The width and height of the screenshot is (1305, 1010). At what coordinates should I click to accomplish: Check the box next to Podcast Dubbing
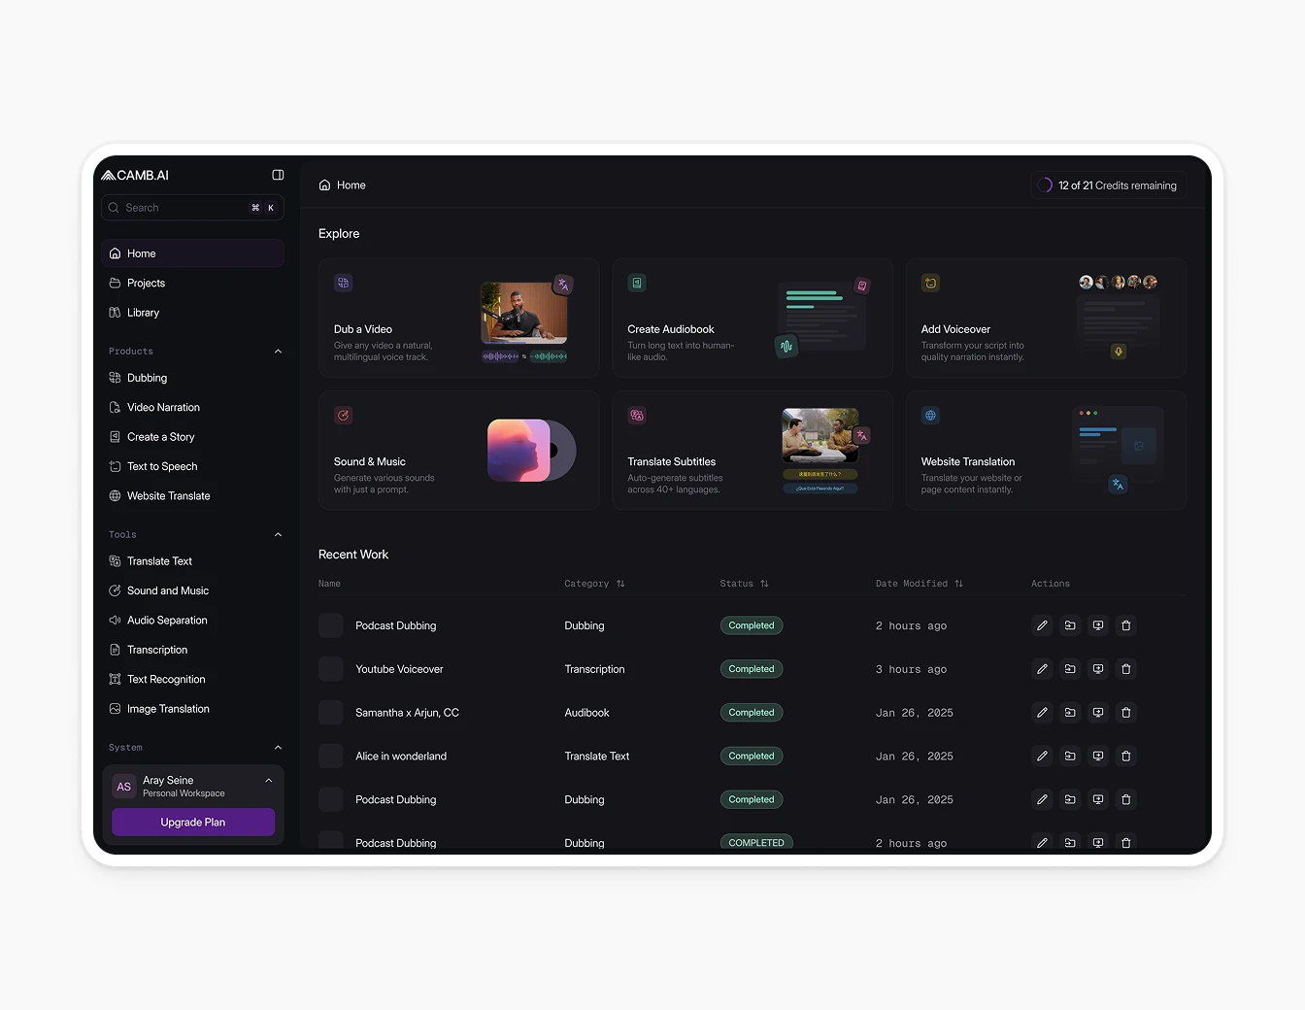(330, 625)
